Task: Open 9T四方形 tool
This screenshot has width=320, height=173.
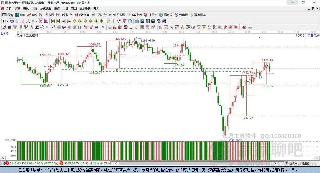Action: [x=117, y=15]
